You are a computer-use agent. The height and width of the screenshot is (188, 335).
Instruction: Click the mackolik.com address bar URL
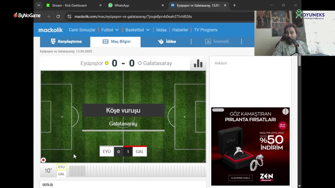[x=133, y=16]
